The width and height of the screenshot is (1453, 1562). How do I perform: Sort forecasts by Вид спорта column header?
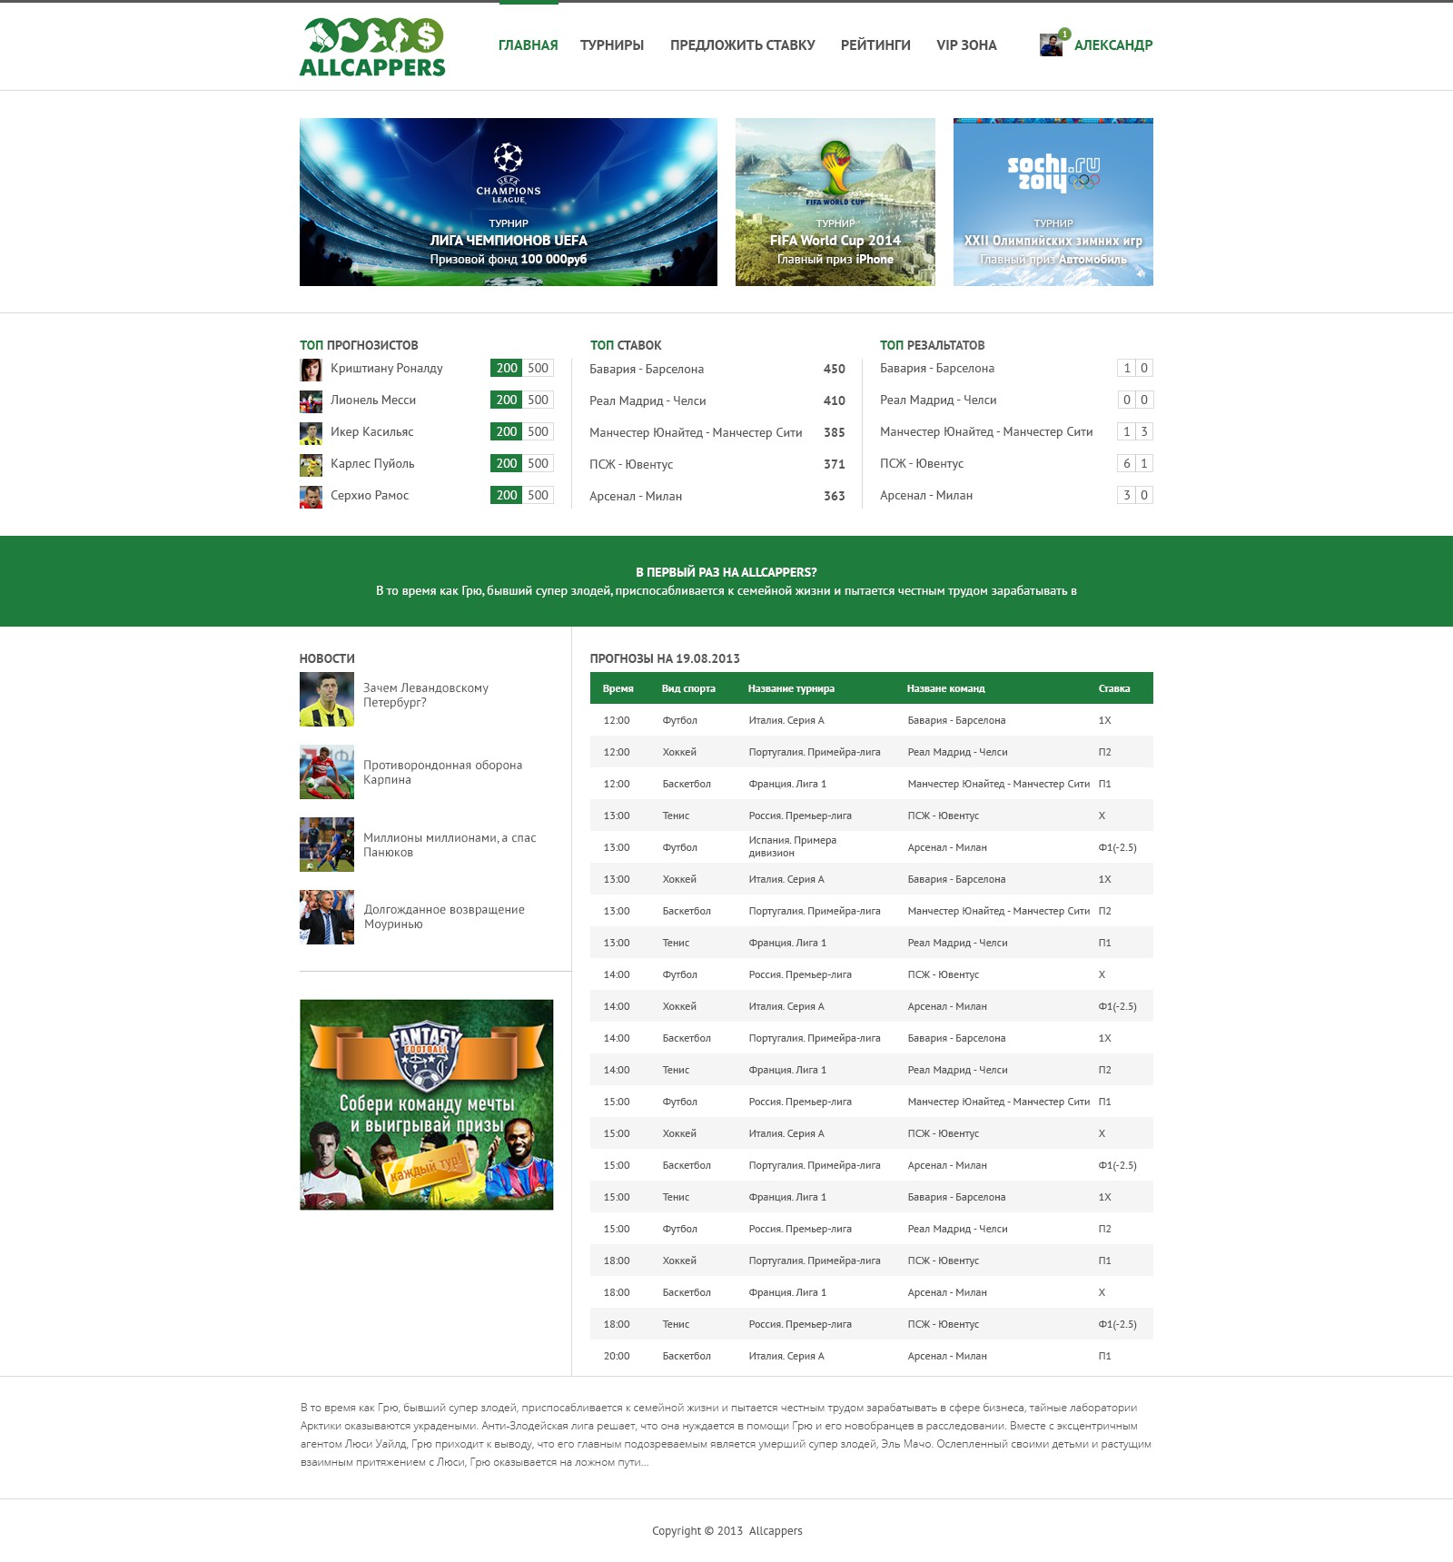[688, 688]
